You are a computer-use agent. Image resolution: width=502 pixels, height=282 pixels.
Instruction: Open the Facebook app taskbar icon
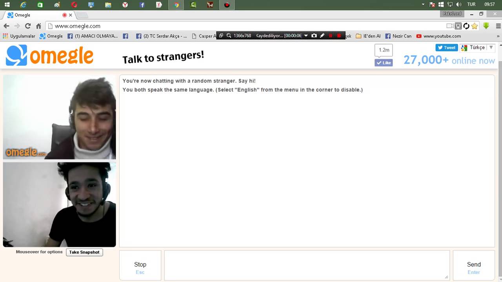(142, 5)
